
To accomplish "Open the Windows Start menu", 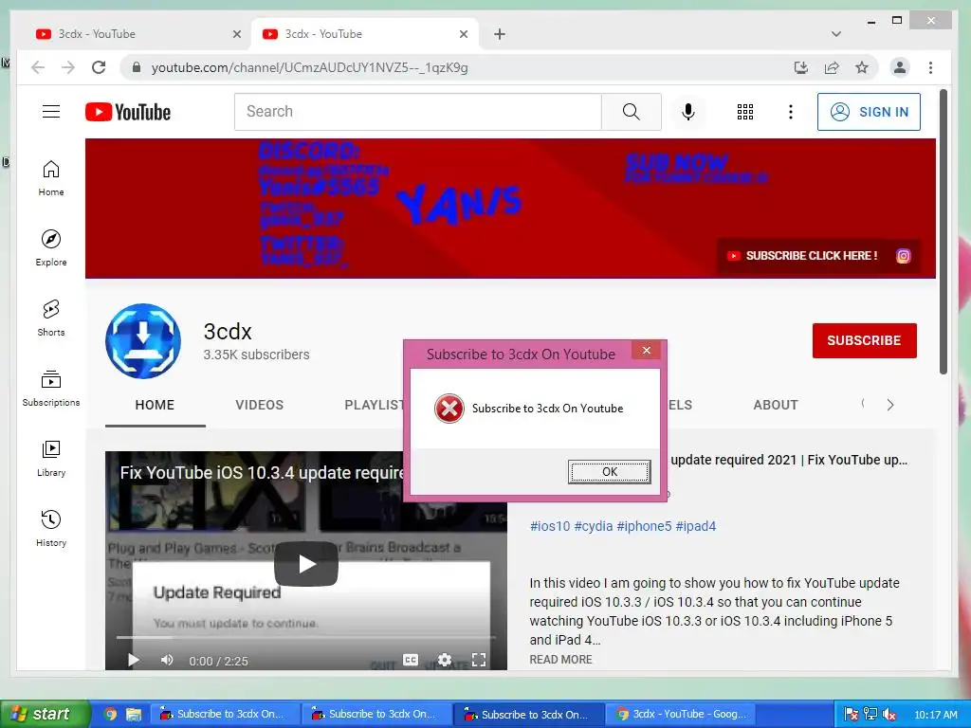I will pos(45,714).
